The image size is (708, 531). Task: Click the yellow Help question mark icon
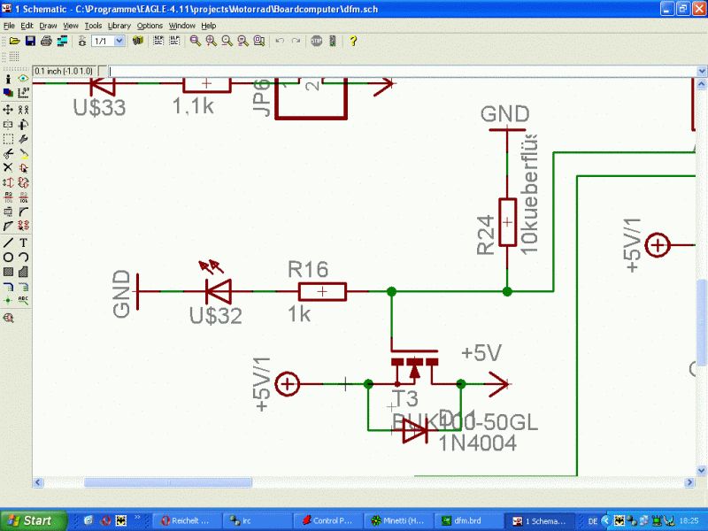pos(353,41)
